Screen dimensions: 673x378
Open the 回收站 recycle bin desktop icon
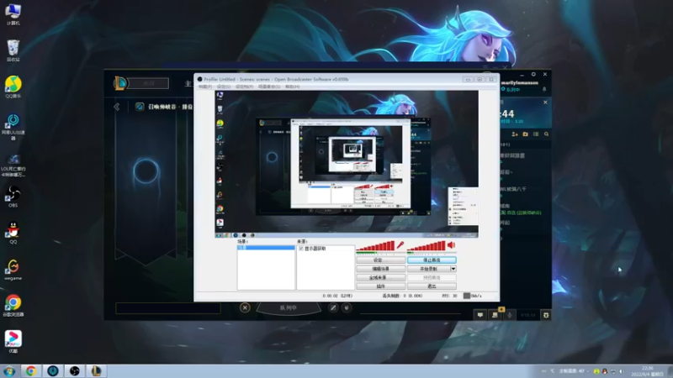click(x=13, y=50)
